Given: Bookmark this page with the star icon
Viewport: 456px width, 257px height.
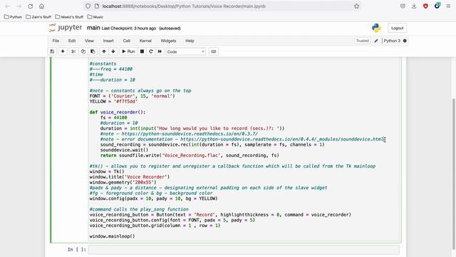Looking at the screenshot, I should (356, 6).
